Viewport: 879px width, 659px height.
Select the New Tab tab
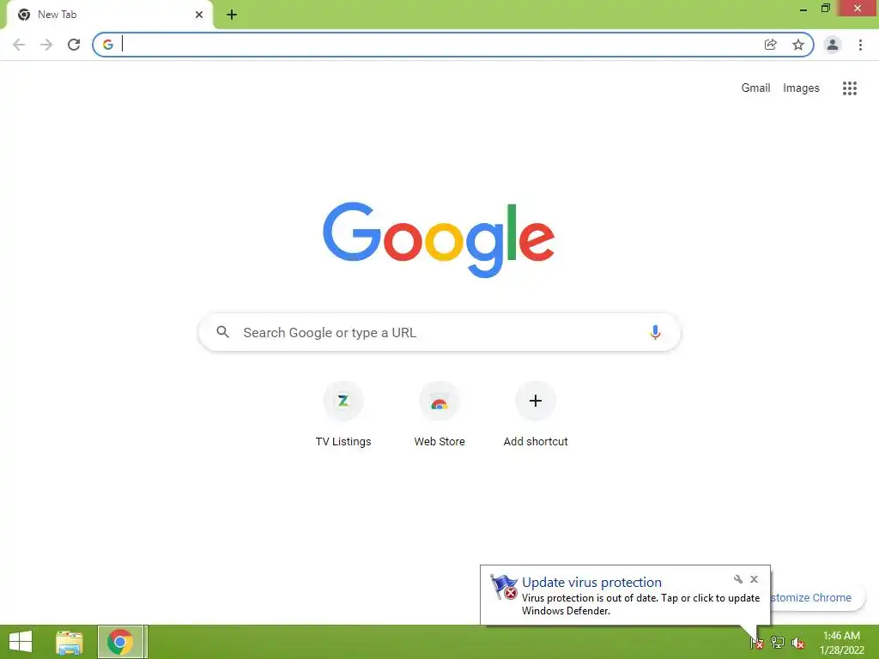click(109, 15)
